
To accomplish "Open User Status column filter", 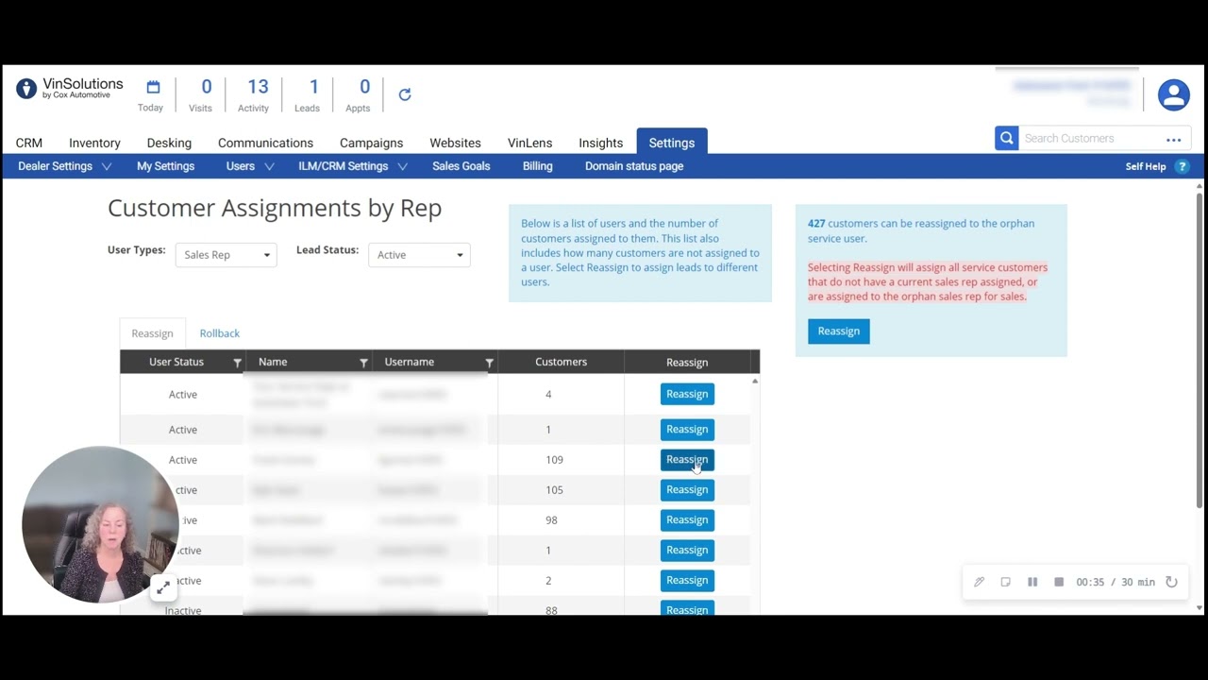I will click(x=237, y=363).
